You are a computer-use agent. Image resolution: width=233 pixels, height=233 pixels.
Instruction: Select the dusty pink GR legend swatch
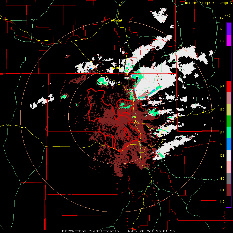[x=229, y=98]
